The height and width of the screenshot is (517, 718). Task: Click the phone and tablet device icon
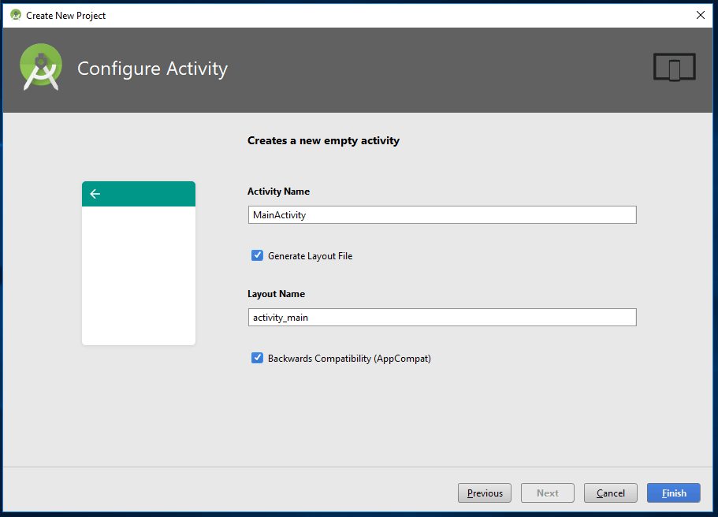[674, 68]
